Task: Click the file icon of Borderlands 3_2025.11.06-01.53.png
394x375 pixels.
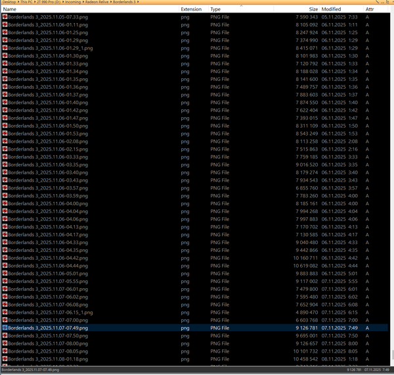Action: (x=5, y=134)
